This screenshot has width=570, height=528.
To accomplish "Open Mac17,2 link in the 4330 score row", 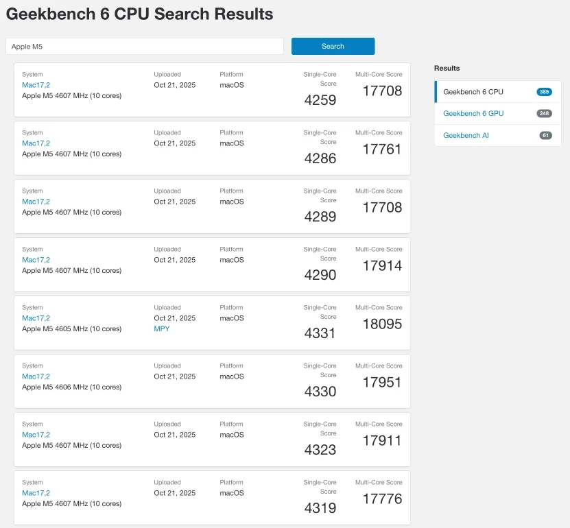I will pyautogui.click(x=36, y=376).
